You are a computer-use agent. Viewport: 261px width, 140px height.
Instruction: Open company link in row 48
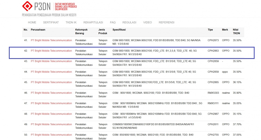pos(51,114)
